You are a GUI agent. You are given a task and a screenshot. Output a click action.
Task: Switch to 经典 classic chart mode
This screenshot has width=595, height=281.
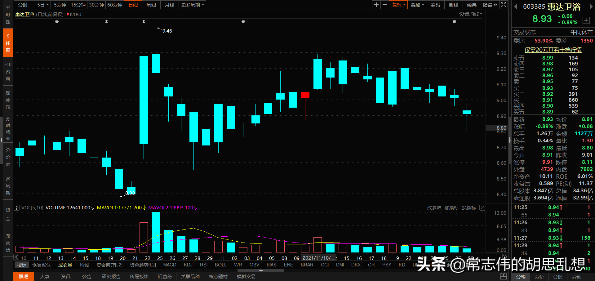coord(472,5)
